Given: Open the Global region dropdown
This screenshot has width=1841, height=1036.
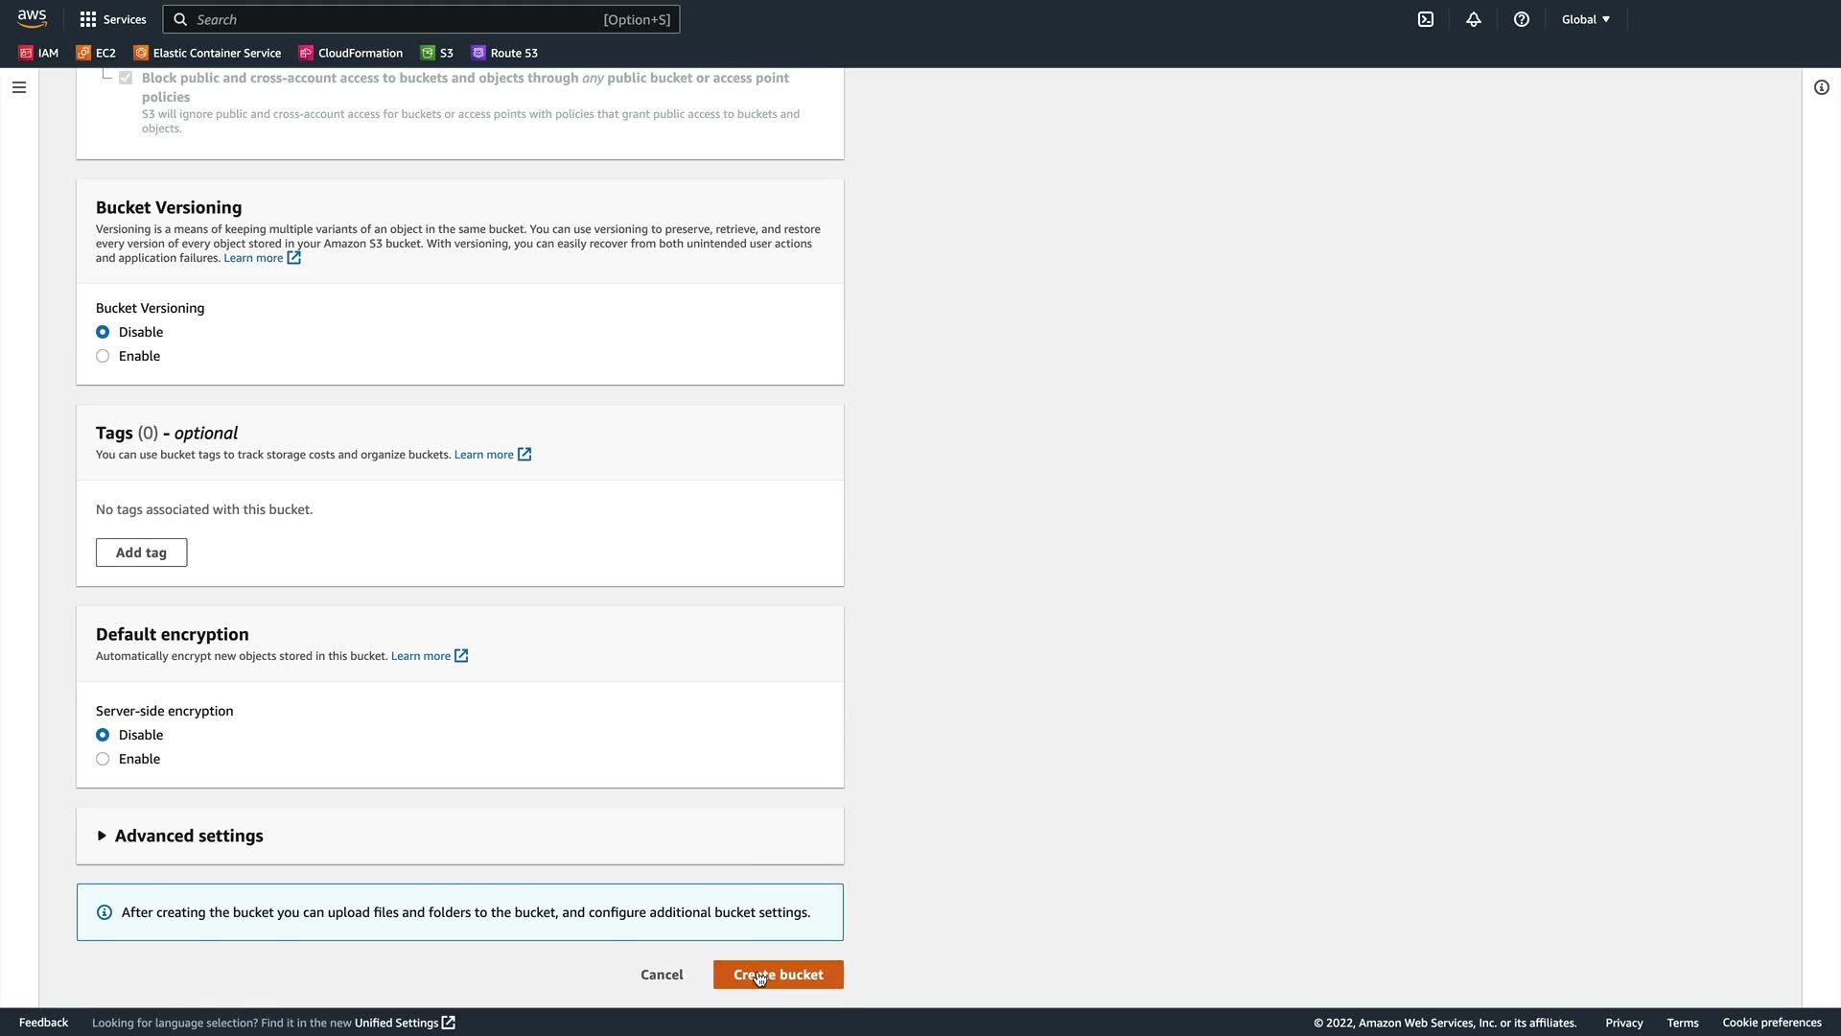Looking at the screenshot, I should [1586, 19].
